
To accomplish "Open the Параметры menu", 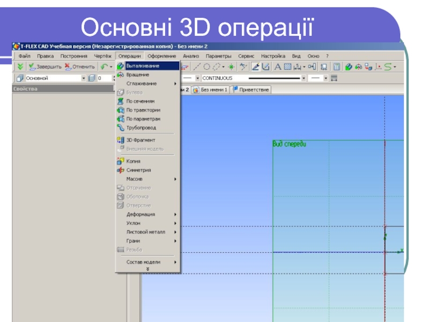I will tap(218, 56).
